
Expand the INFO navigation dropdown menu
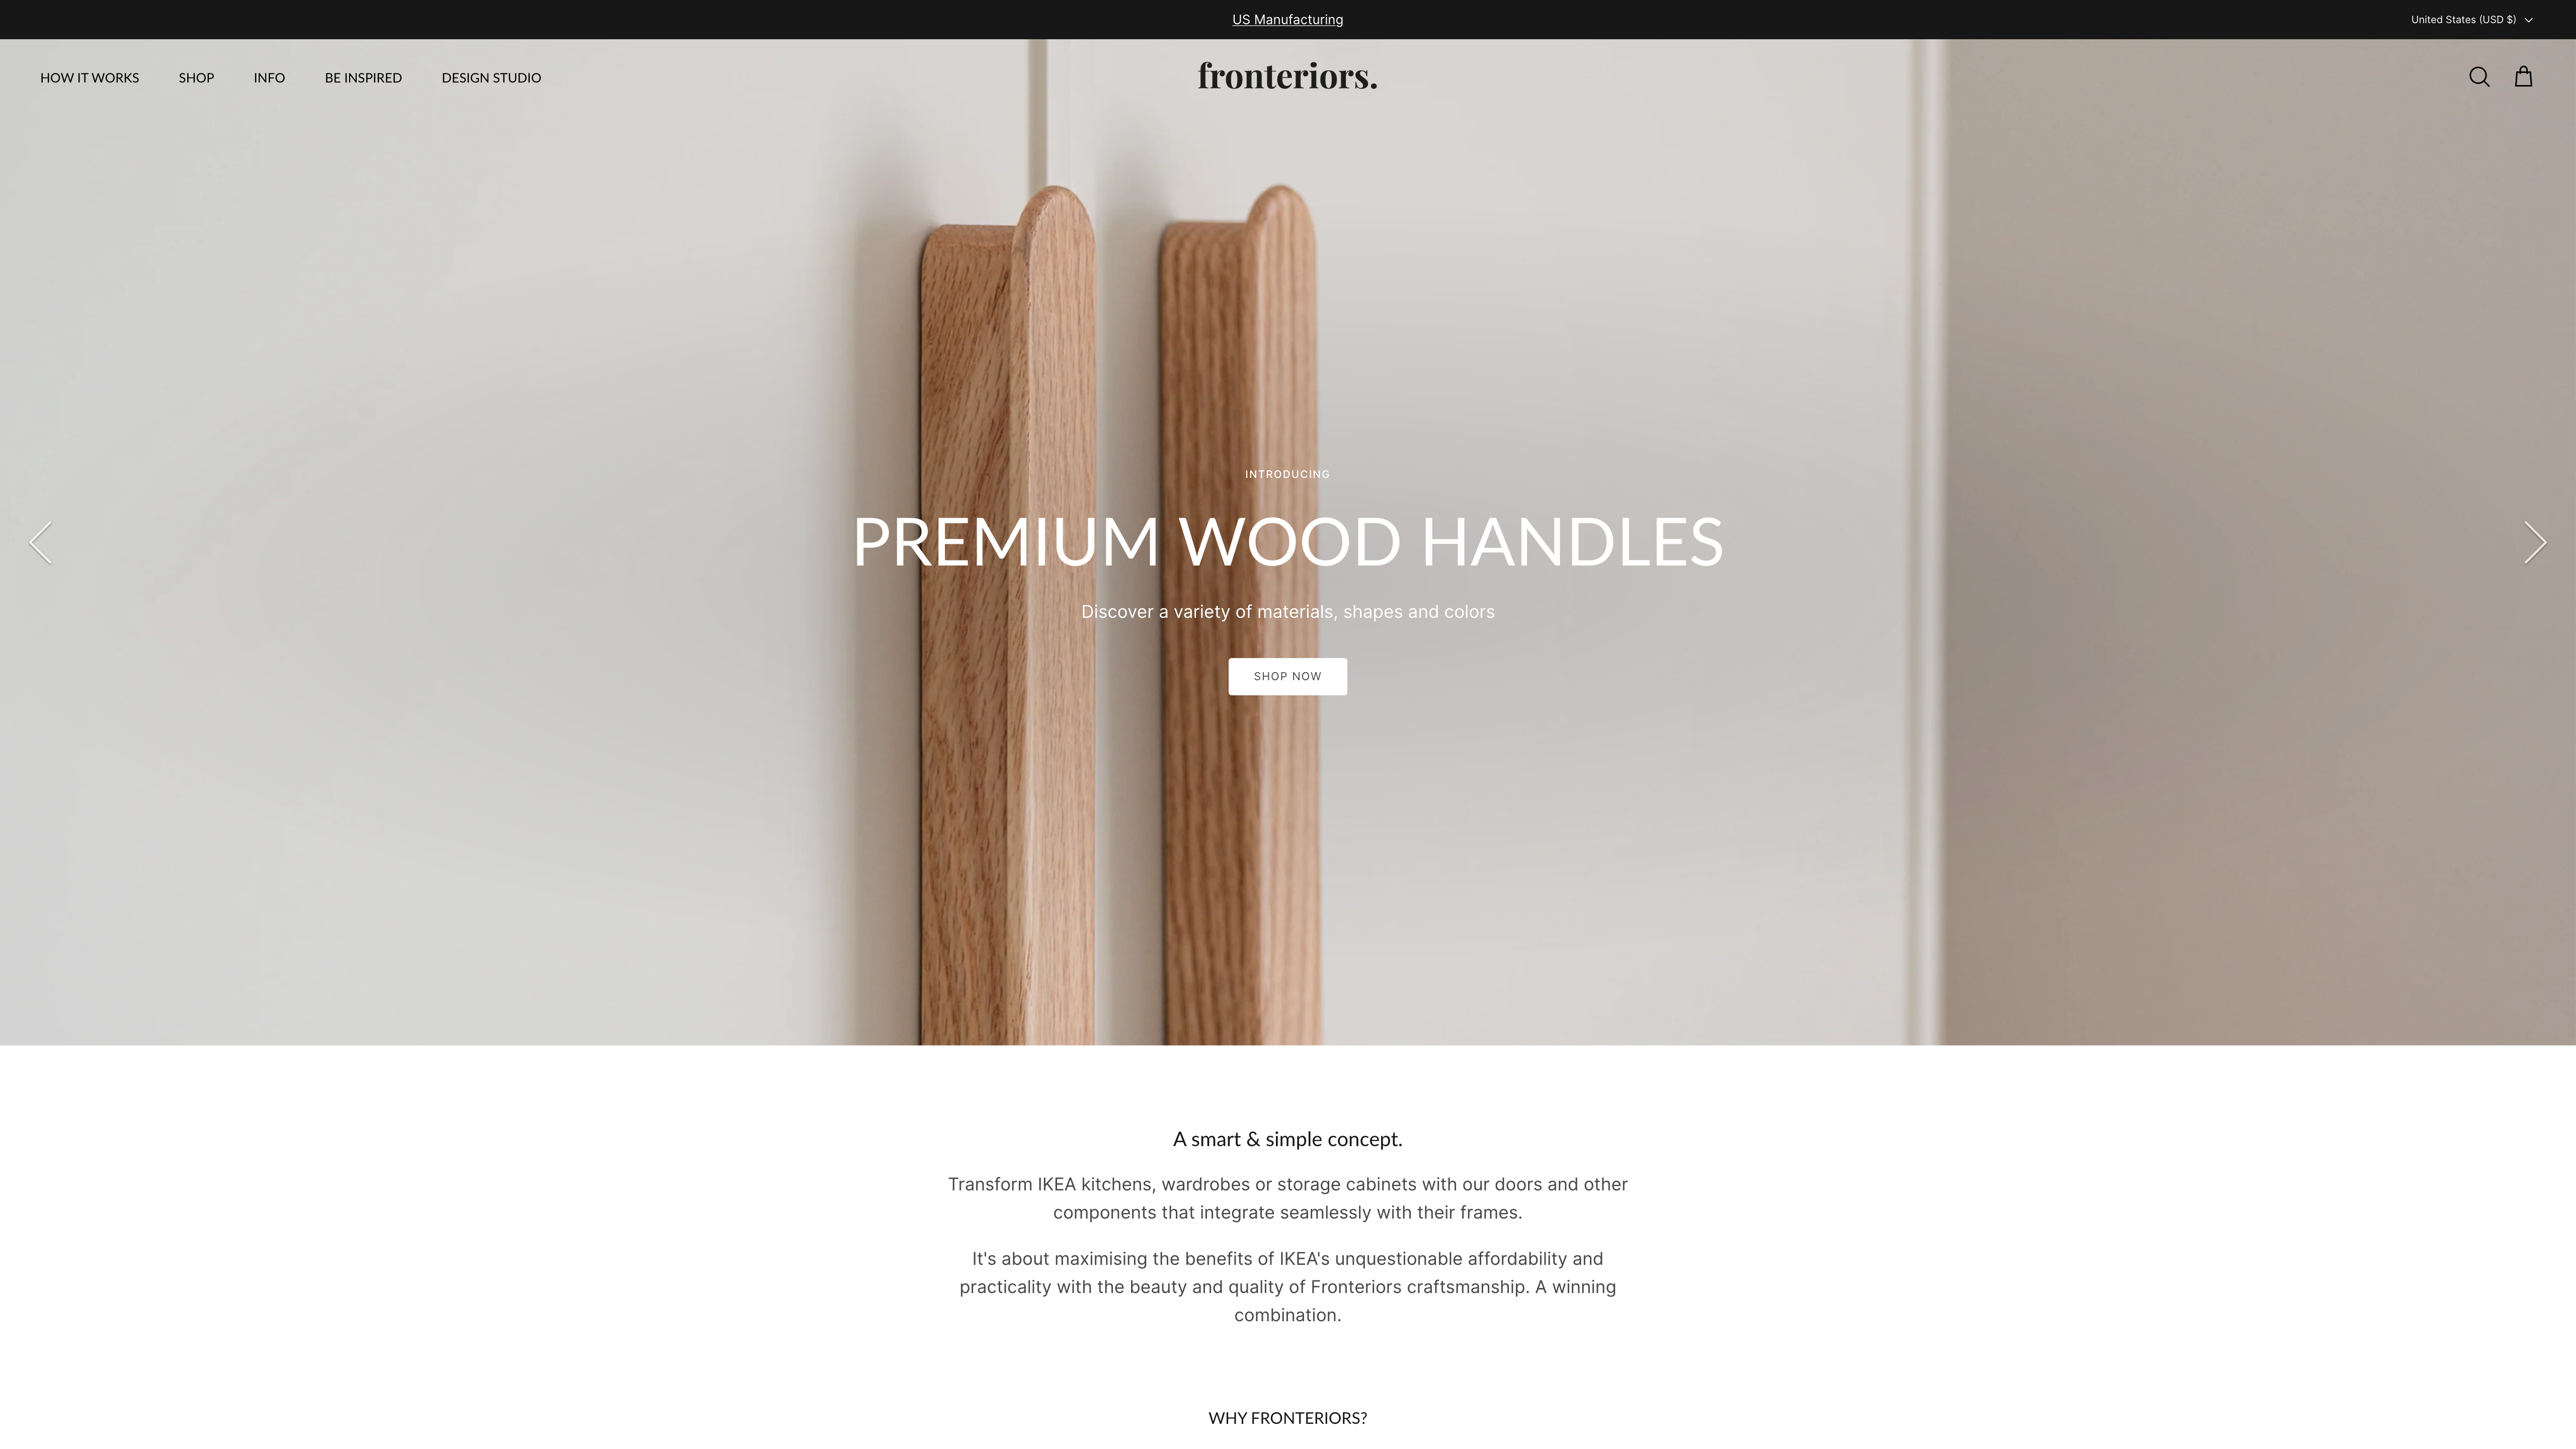pos(269,76)
